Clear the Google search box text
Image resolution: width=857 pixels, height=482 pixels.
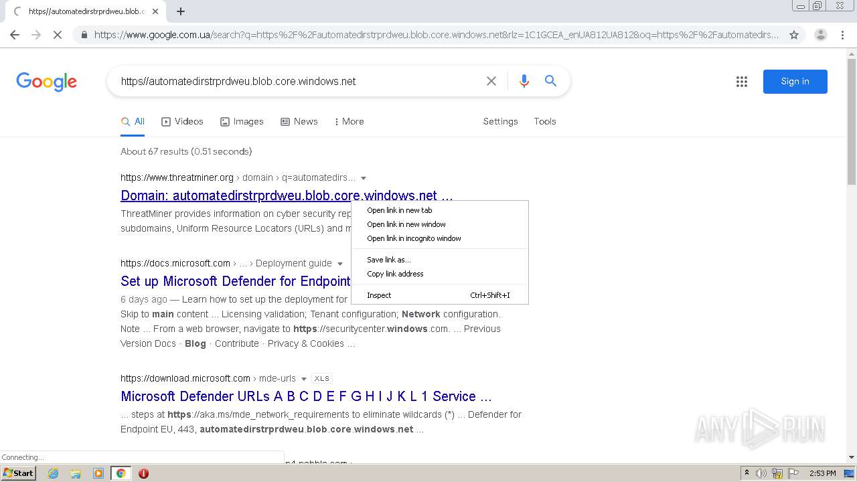491,81
